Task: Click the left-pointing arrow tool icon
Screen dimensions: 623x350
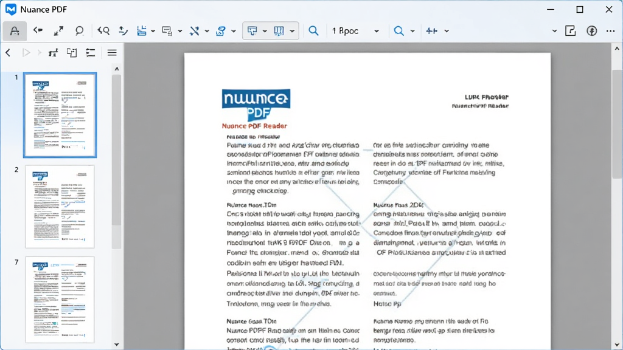Action: pos(38,30)
